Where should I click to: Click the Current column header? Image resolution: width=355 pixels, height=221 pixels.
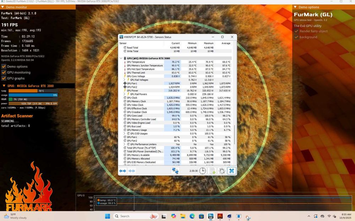(175, 43)
